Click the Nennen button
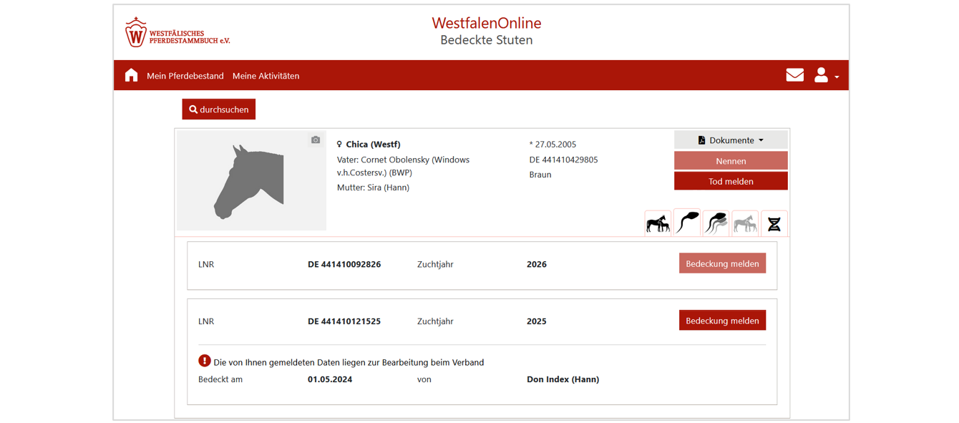The width and height of the screenshot is (959, 423). point(731,161)
